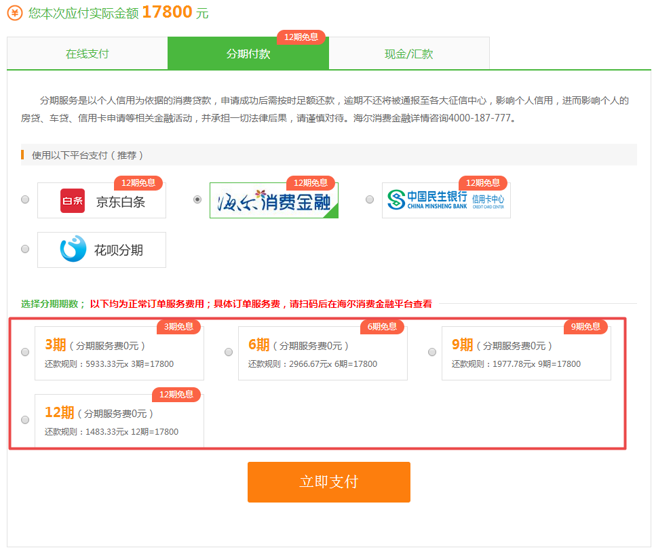
Task: Click the 12期免息 badge on the 分期付款 tab
Action: (x=301, y=37)
